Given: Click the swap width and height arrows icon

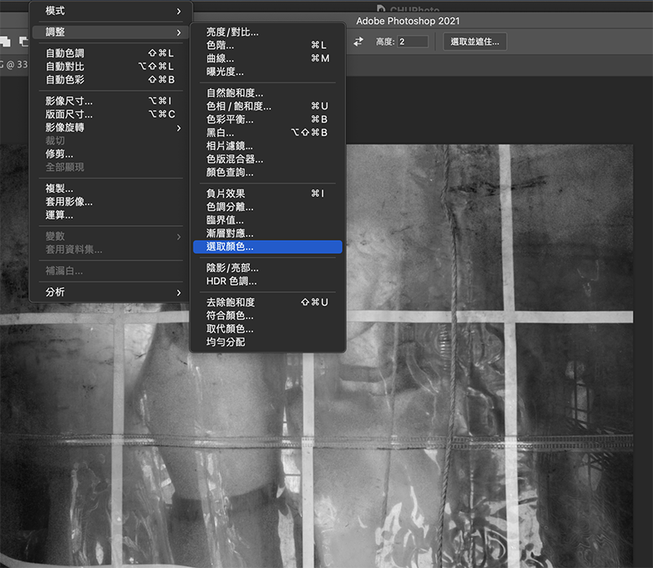Looking at the screenshot, I should pos(358,41).
